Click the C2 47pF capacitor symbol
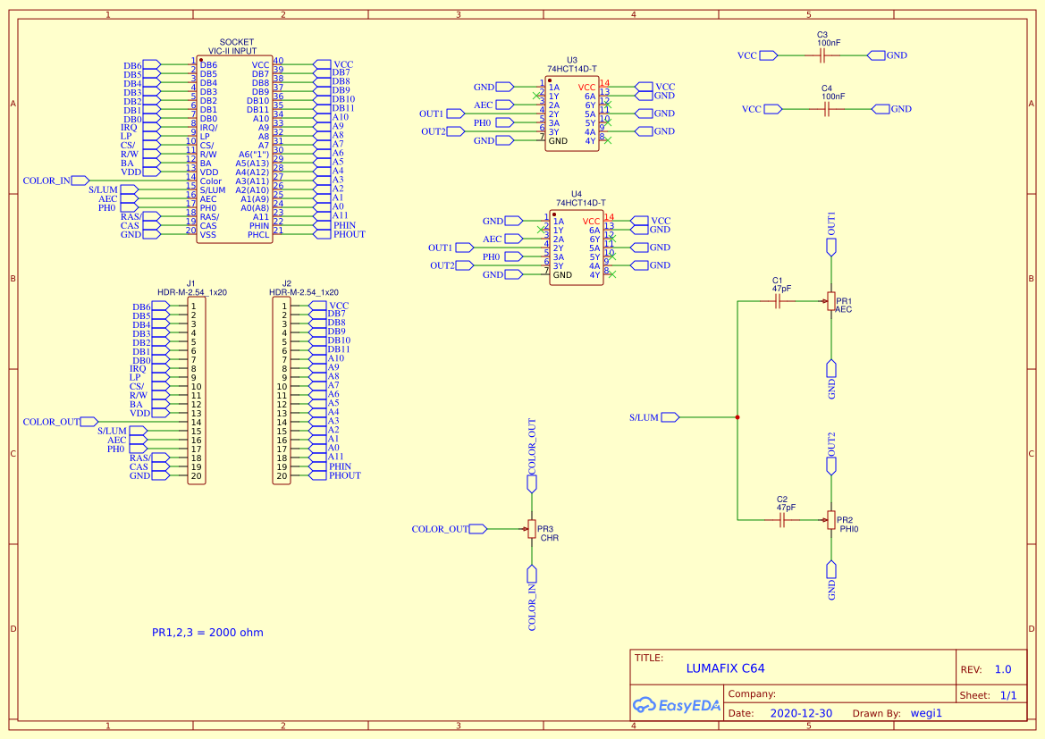 coord(783,518)
